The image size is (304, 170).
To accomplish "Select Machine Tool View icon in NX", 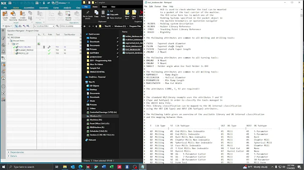I will click(20, 26).
